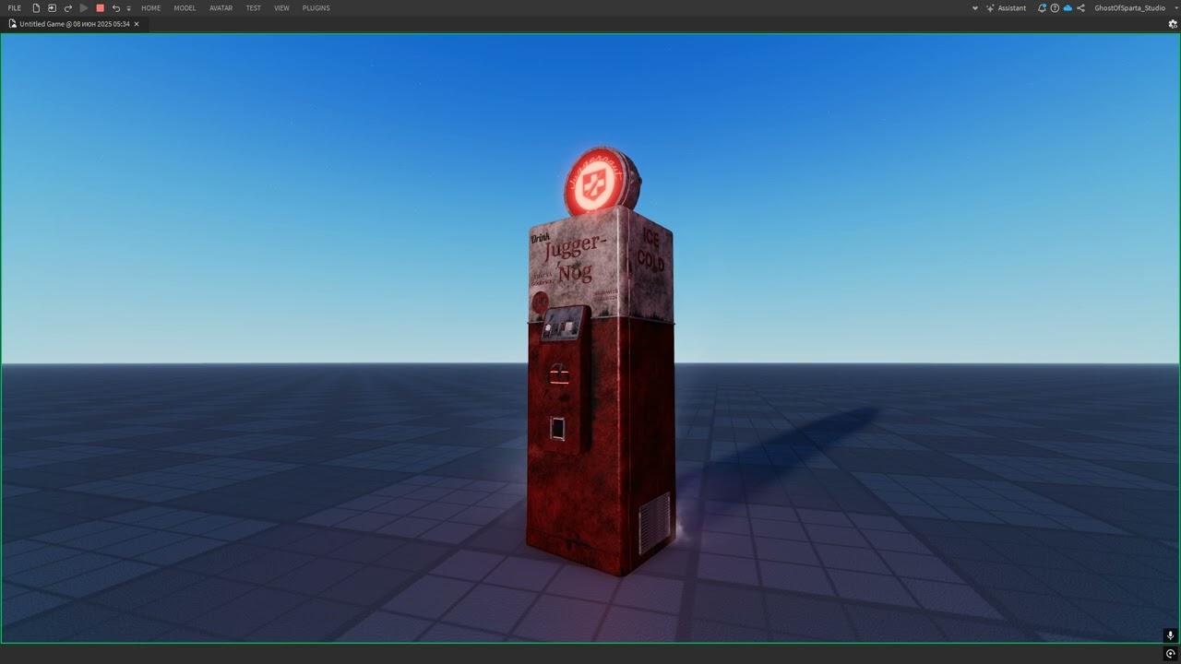Click the share/collaborate icon
Image resolution: width=1181 pixels, height=664 pixels.
[x=1080, y=8]
